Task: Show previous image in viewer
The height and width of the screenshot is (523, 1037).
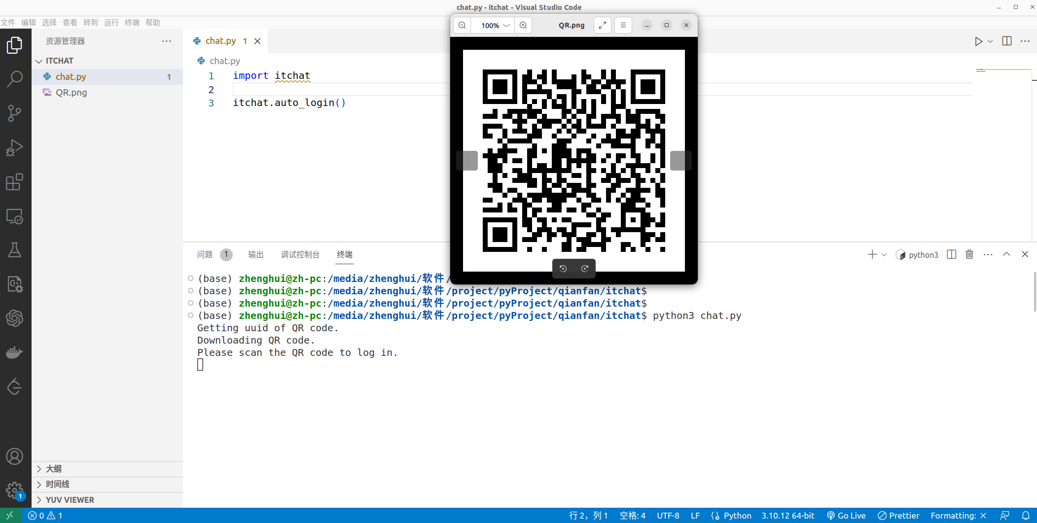Action: [x=467, y=161]
